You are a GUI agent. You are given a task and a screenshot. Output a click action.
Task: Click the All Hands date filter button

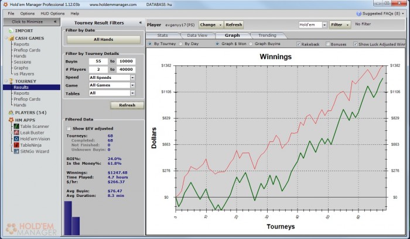[x=104, y=39]
